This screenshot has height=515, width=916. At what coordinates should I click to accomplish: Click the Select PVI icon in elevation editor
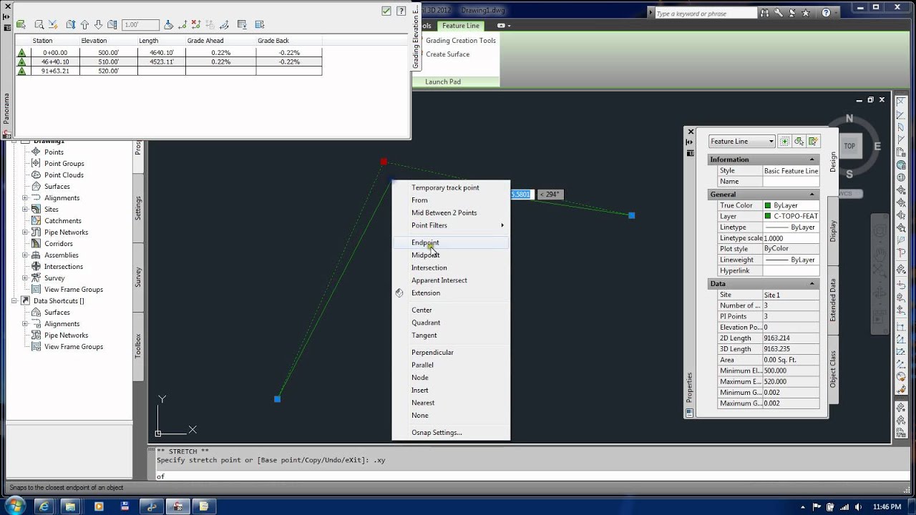pyautogui.click(x=21, y=24)
